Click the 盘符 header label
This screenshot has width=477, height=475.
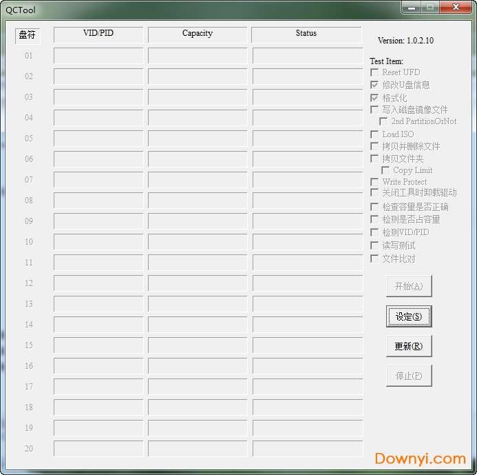pyautogui.click(x=28, y=35)
